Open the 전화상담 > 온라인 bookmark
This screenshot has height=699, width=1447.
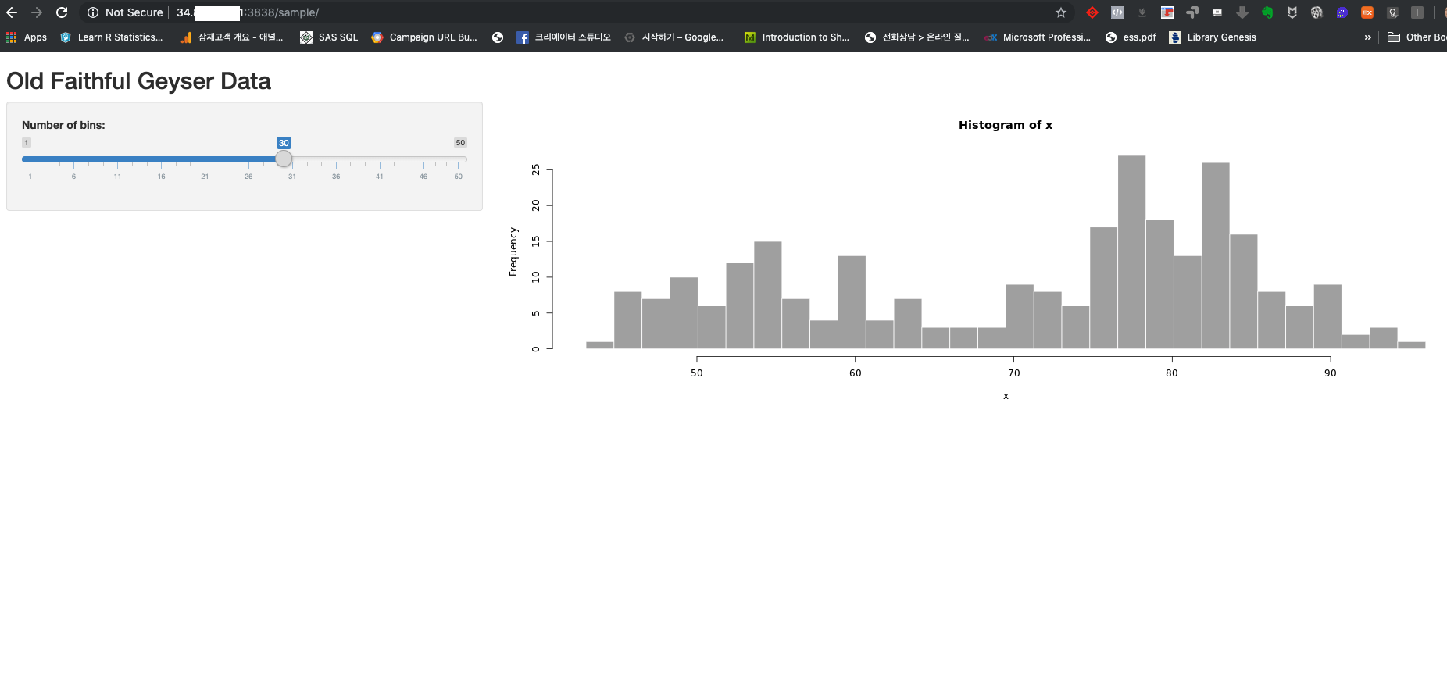point(917,37)
